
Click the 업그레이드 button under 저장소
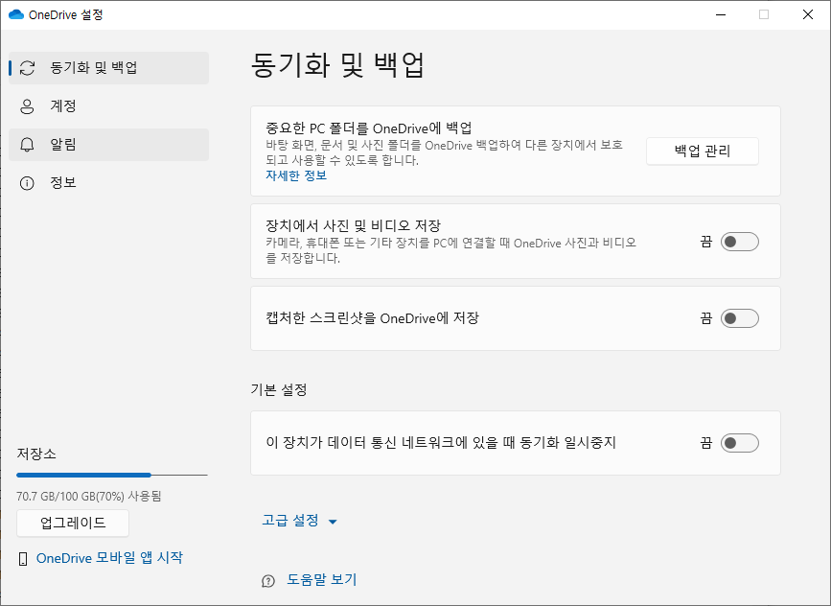(x=72, y=524)
